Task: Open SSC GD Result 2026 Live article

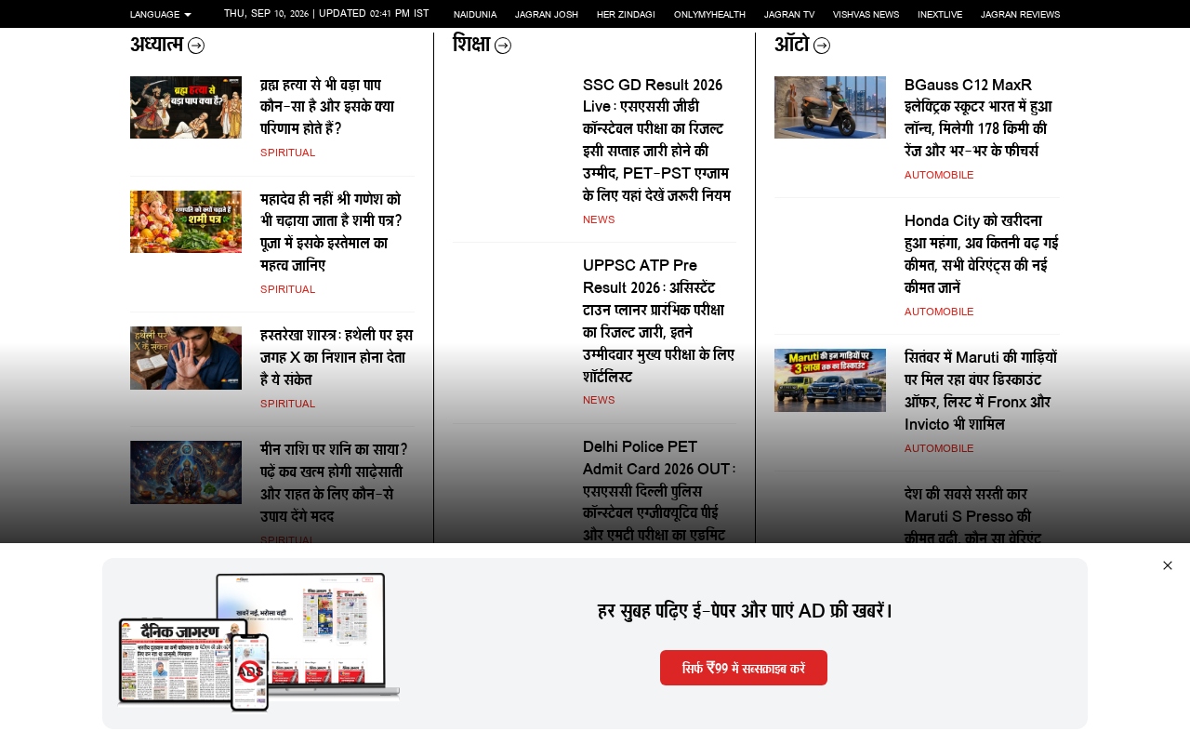Action: coord(657,140)
